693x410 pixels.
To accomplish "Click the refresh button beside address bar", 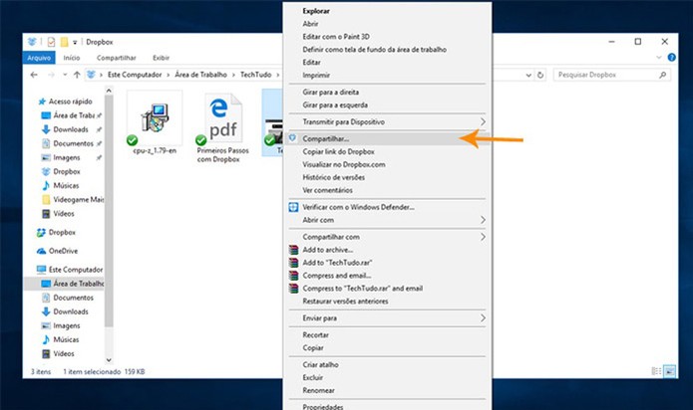I will coord(540,76).
